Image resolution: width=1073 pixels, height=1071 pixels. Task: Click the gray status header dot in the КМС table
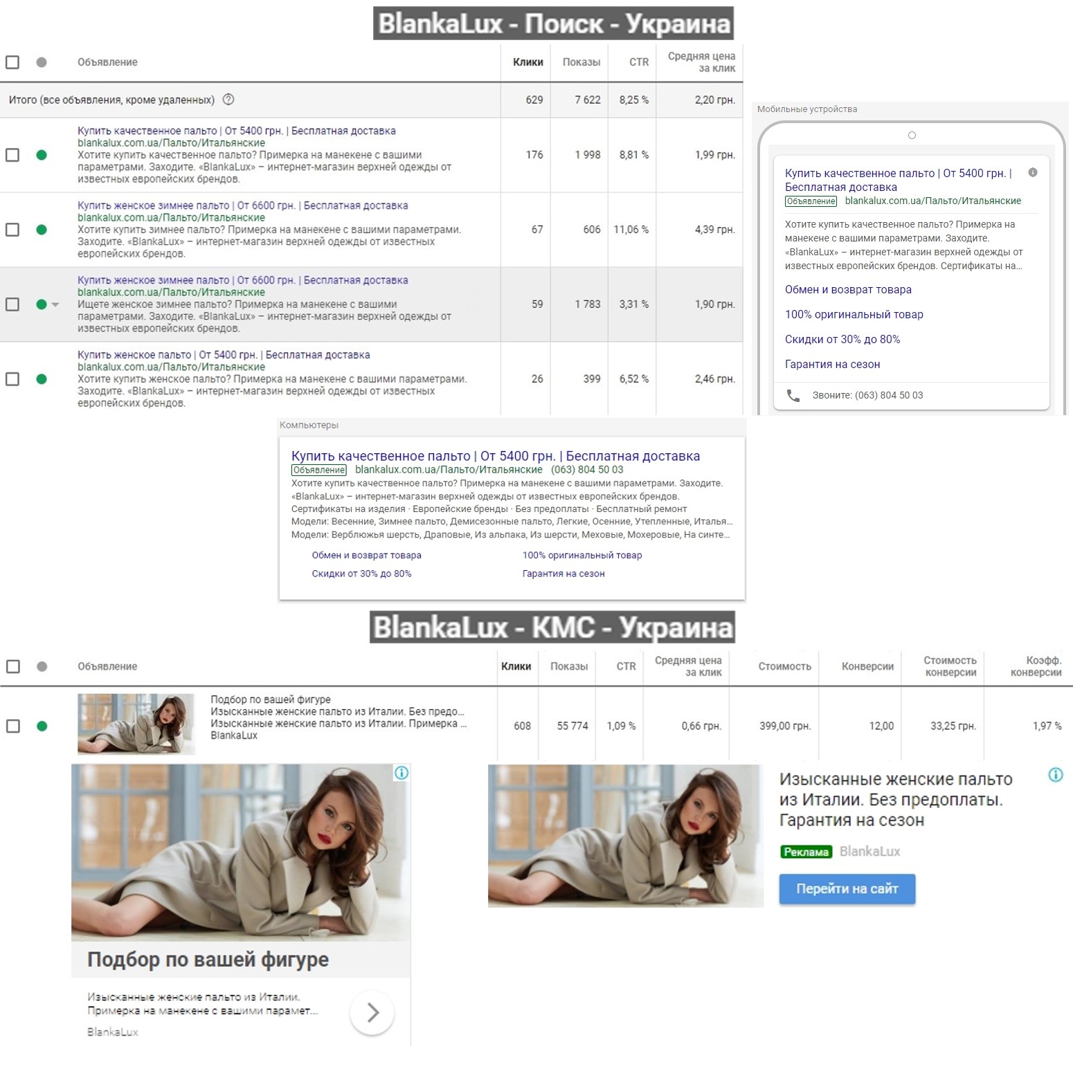(42, 666)
